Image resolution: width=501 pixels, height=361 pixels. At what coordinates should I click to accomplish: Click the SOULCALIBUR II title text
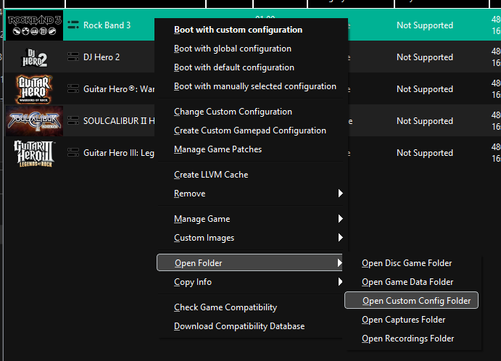pyautogui.click(x=119, y=121)
